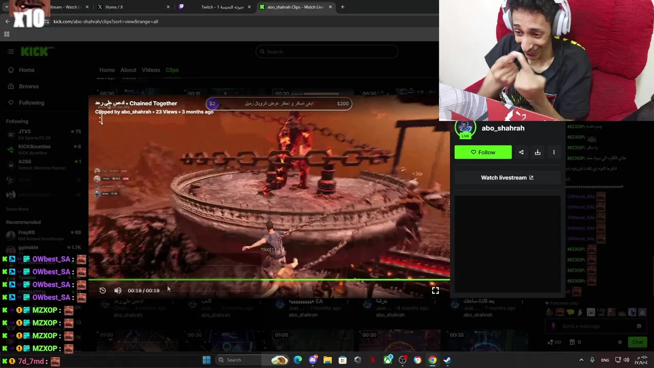Mute the clip volume speaker icon
Image resolution: width=654 pixels, height=368 pixels.
118,290
